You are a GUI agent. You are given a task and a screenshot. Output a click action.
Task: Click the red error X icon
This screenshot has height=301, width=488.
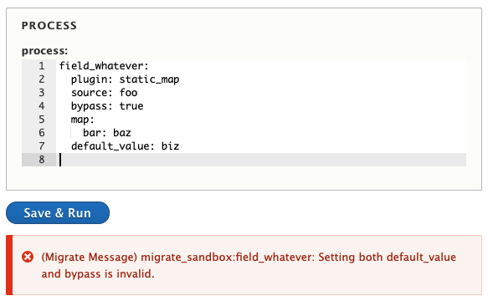click(28, 257)
